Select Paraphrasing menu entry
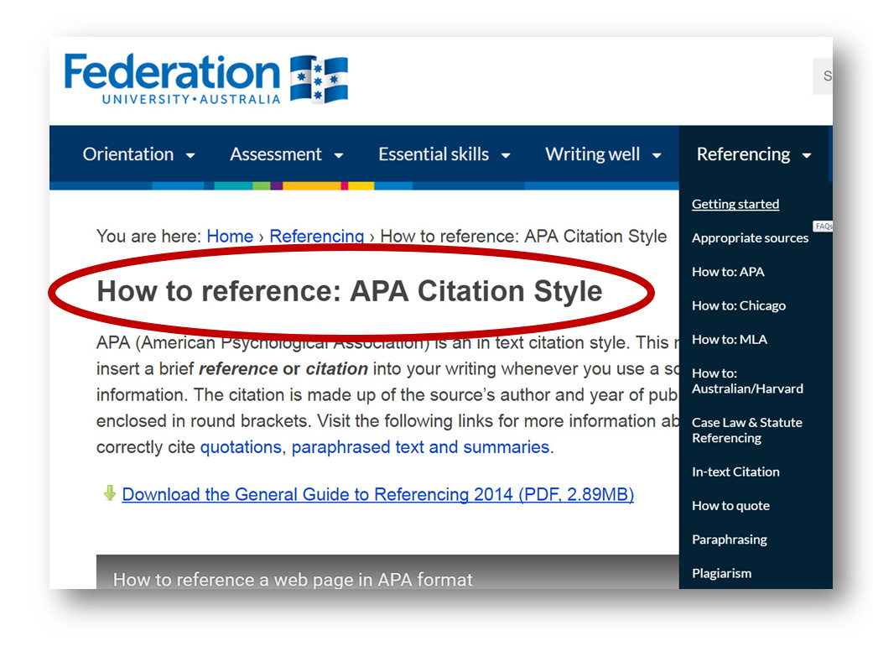 (x=730, y=540)
